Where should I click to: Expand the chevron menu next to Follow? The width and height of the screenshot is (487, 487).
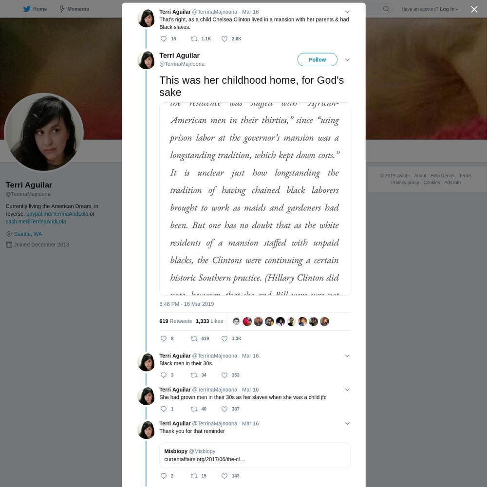(x=347, y=59)
